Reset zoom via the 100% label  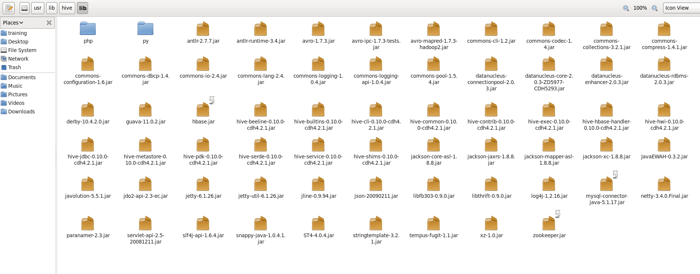click(640, 8)
